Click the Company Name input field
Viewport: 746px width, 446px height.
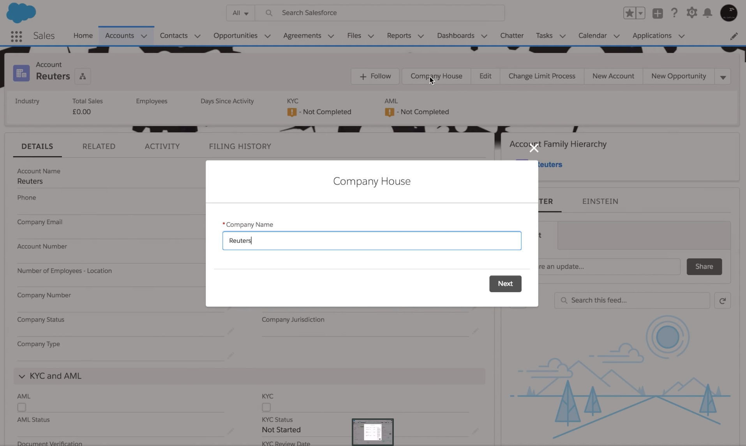click(372, 241)
